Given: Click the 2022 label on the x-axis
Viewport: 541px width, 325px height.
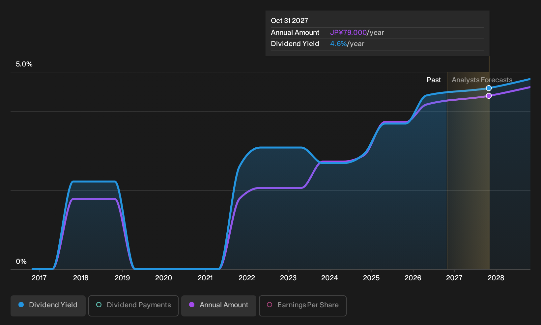Looking at the screenshot, I should 247,278.
